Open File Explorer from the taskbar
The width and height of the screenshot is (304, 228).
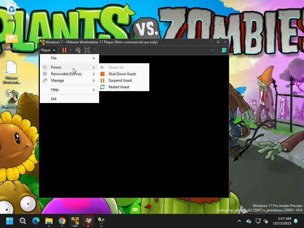[x=49, y=221]
